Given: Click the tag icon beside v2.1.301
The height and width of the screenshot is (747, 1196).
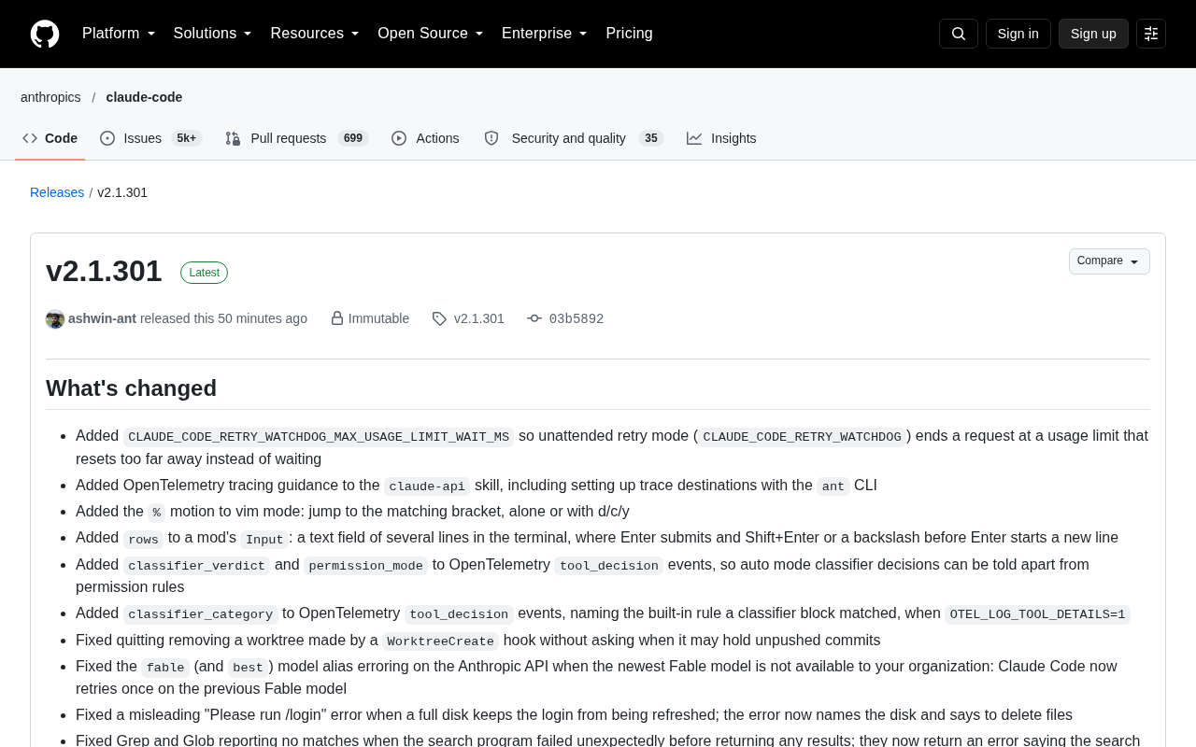Looking at the screenshot, I should tap(439, 318).
